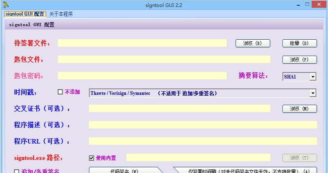Click the 代码签名 (W) button
Screen dimensions: 328x173
[x=126, y=170]
